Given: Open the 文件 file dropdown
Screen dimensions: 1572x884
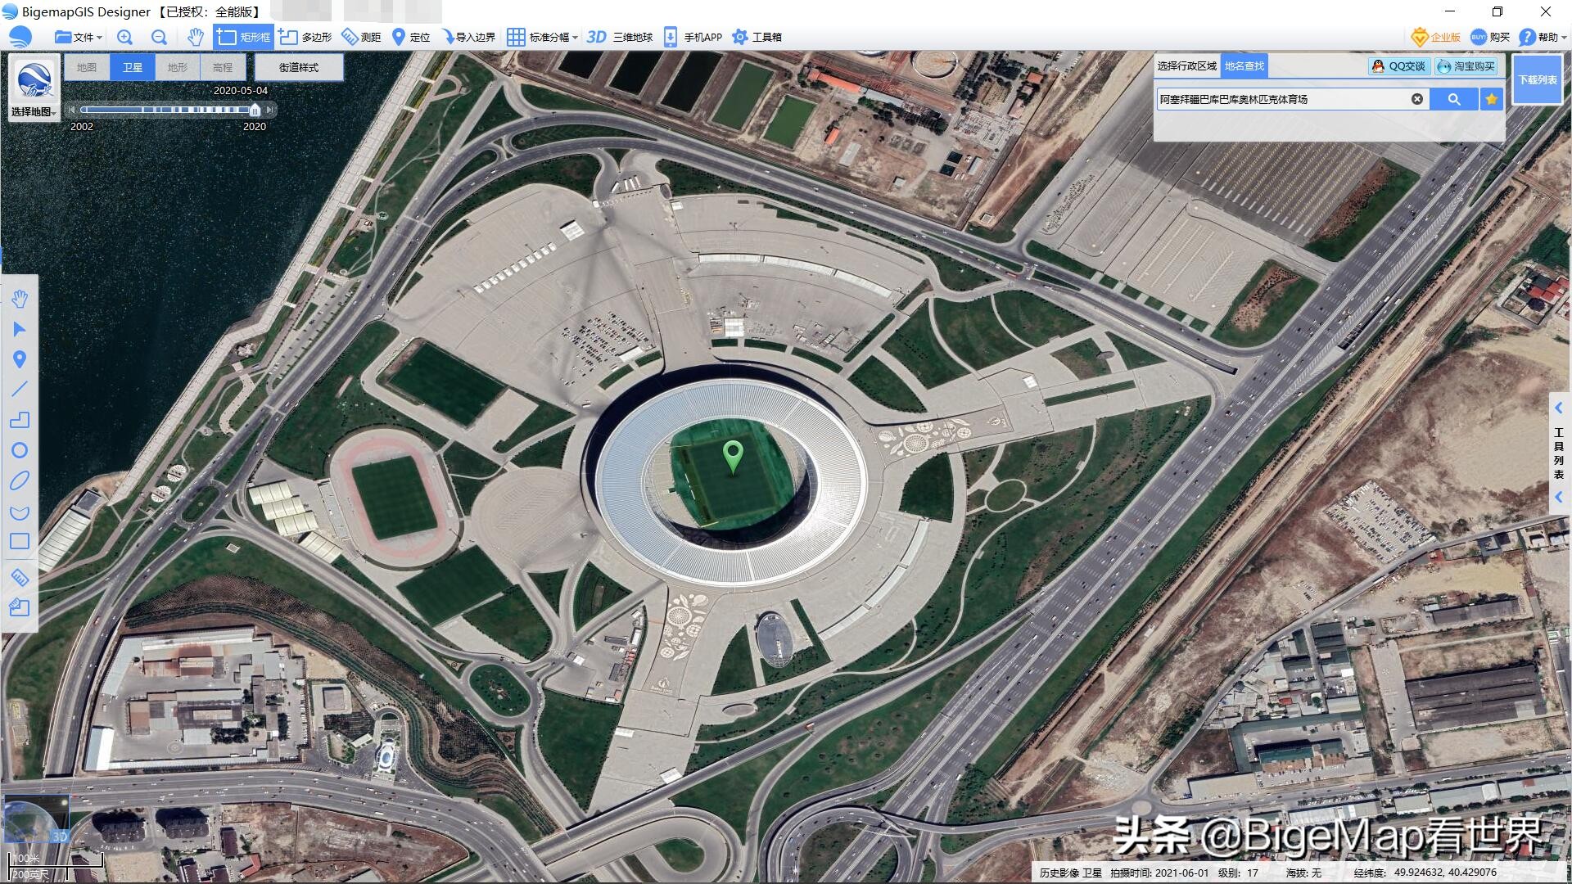Looking at the screenshot, I should click(x=79, y=37).
